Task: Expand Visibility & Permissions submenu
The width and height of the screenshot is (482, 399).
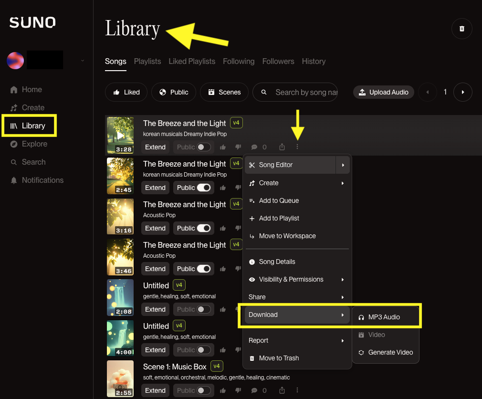Action: coord(297,279)
